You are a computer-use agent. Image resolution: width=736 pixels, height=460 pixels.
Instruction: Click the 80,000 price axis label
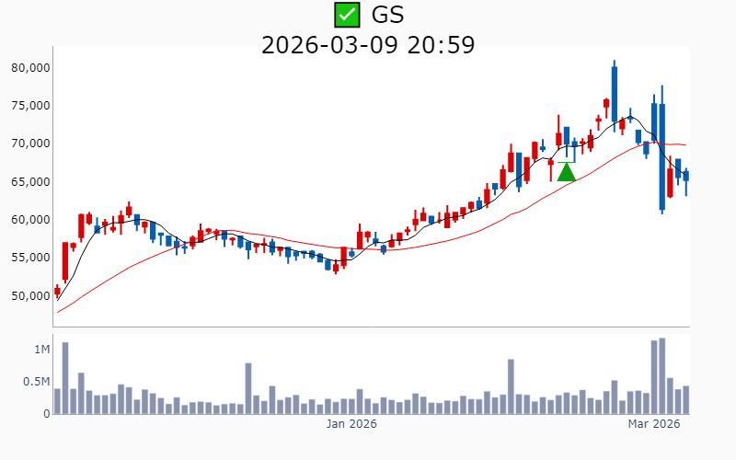point(29,68)
